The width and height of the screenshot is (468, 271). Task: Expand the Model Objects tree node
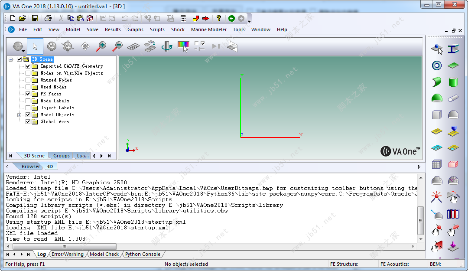[19, 115]
